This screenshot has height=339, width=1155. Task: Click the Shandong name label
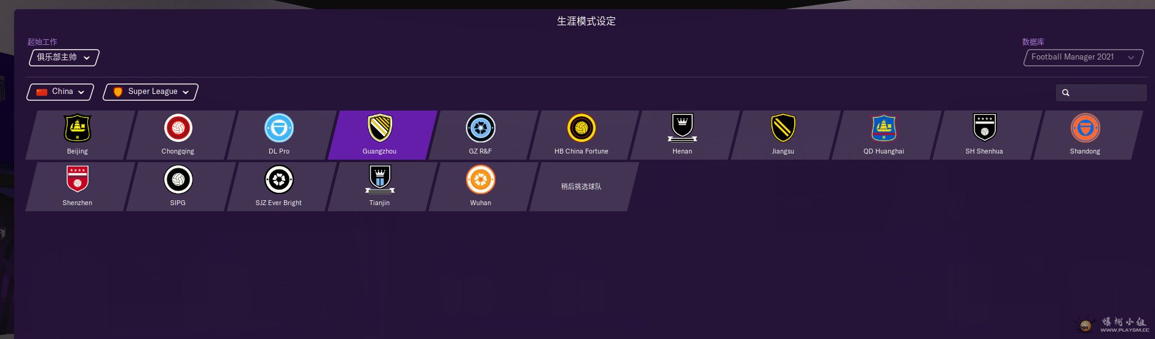[x=1086, y=151]
